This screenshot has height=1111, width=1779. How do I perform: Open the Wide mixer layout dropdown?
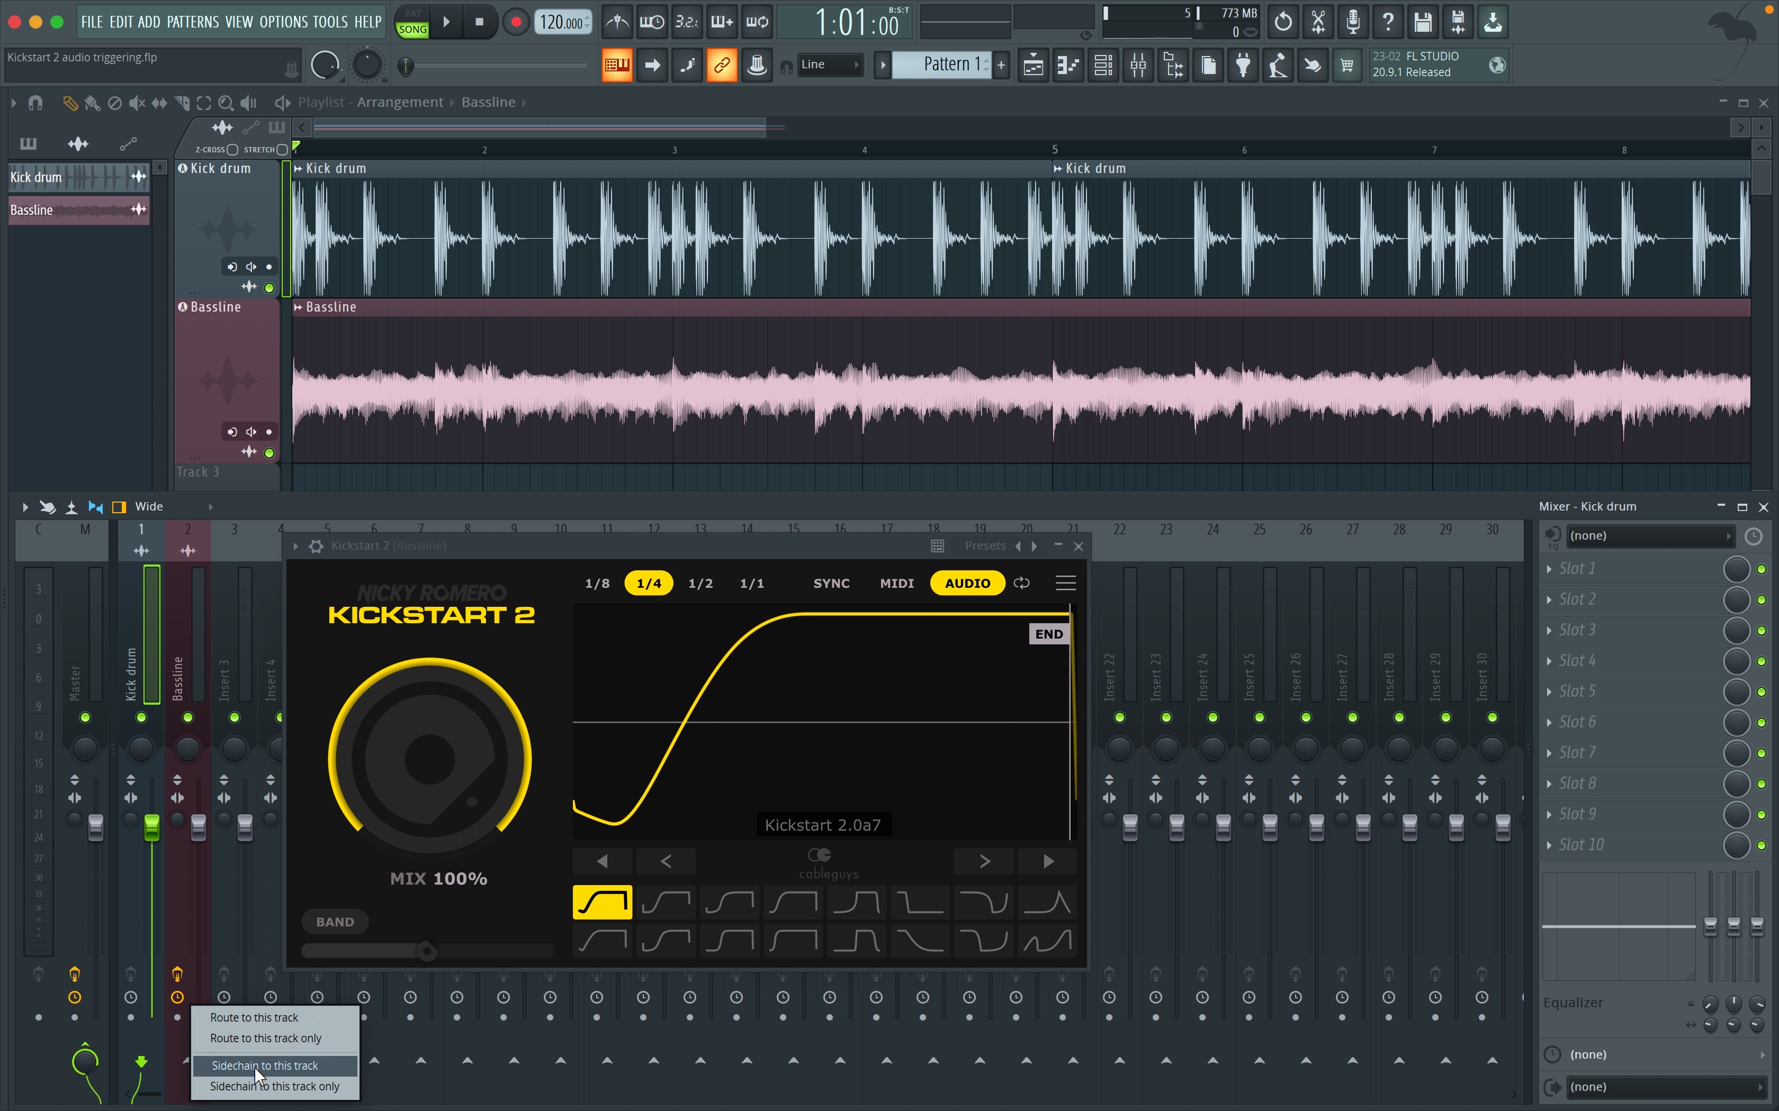tap(174, 506)
